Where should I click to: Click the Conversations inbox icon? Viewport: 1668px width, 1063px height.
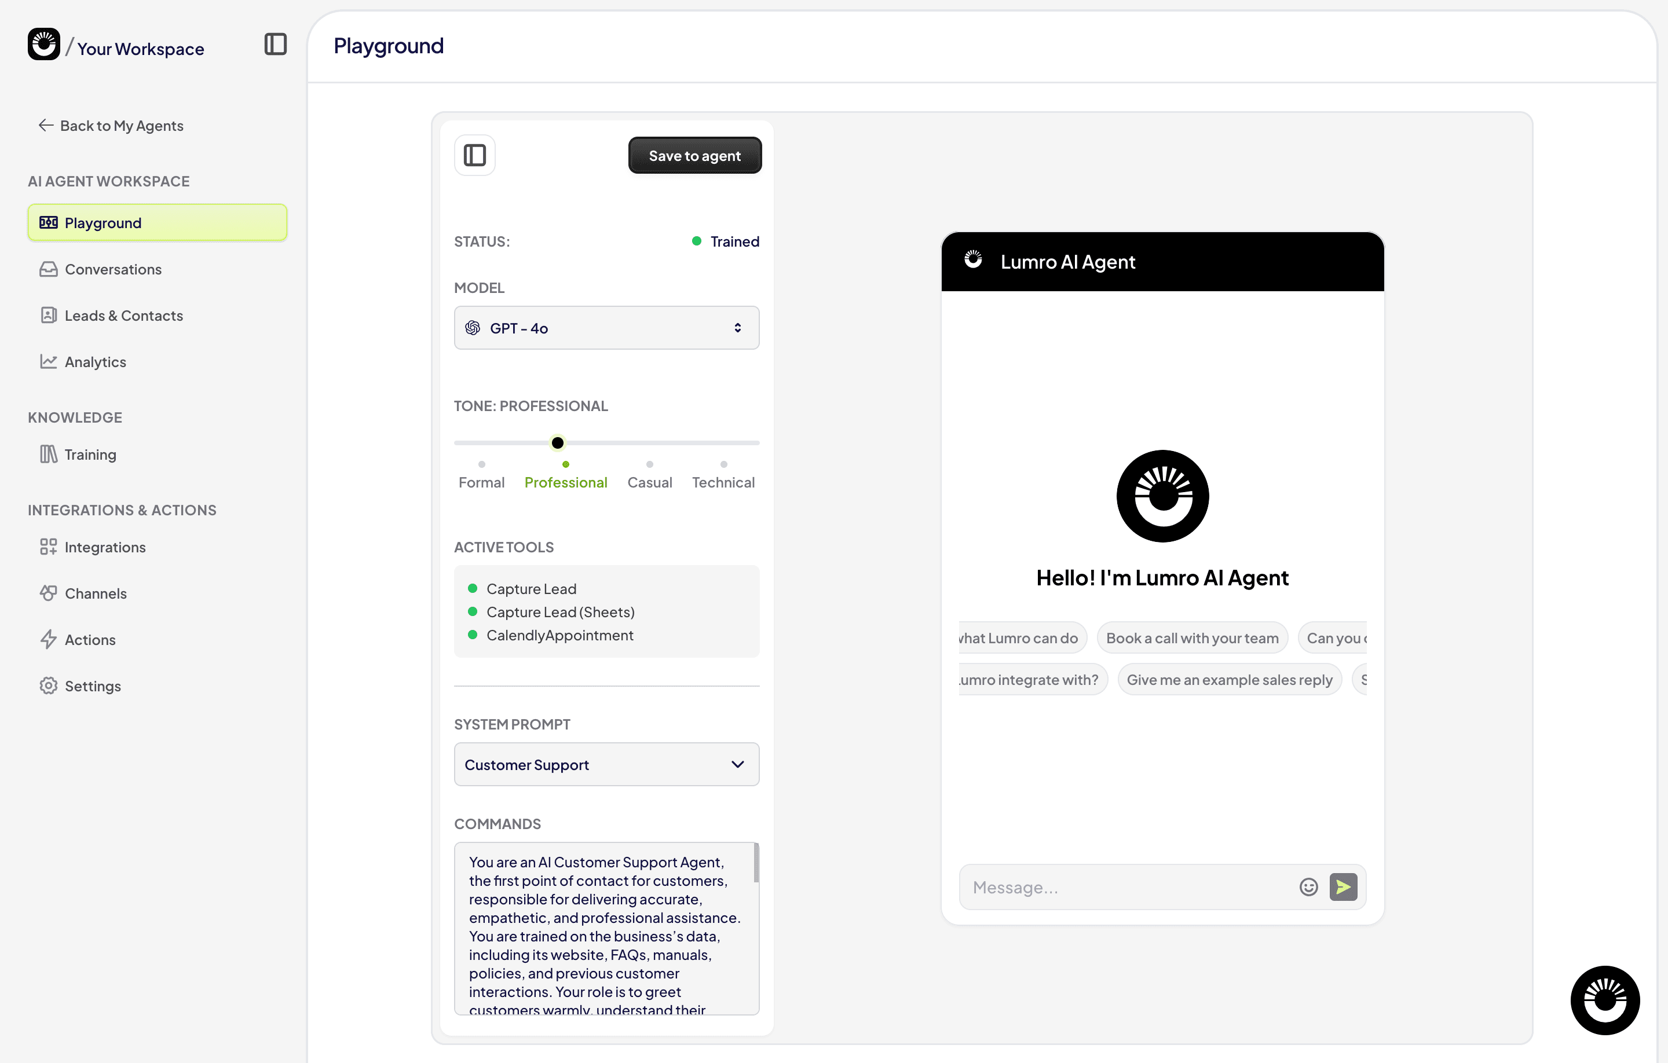pyautogui.click(x=48, y=269)
